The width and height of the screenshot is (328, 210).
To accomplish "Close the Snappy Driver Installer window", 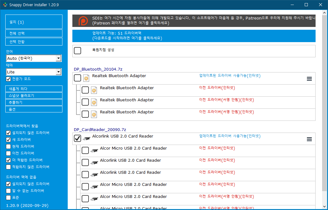I will tap(321, 5).
